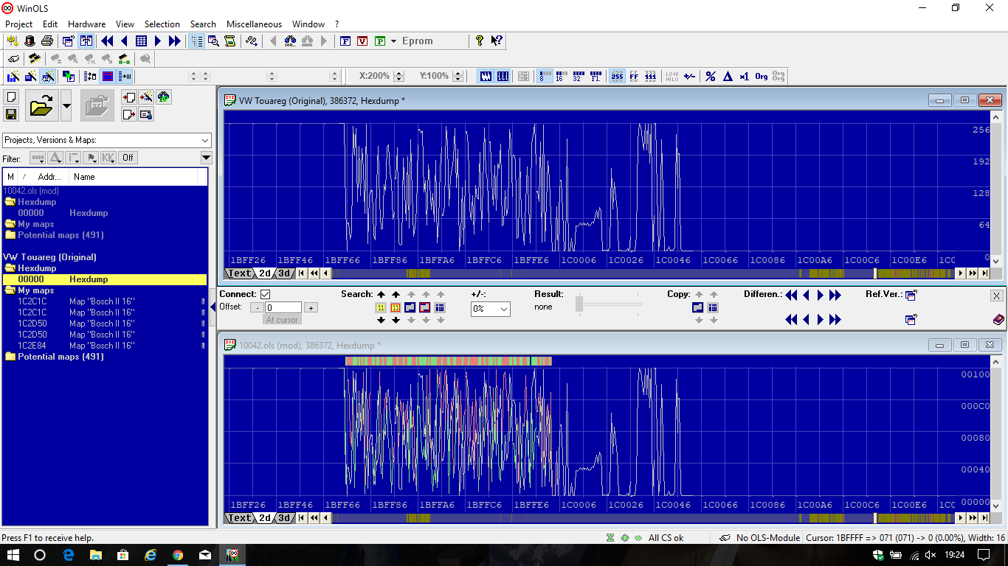The height and width of the screenshot is (566, 1008).
Task: Click the Org original values icon
Action: pos(761,76)
